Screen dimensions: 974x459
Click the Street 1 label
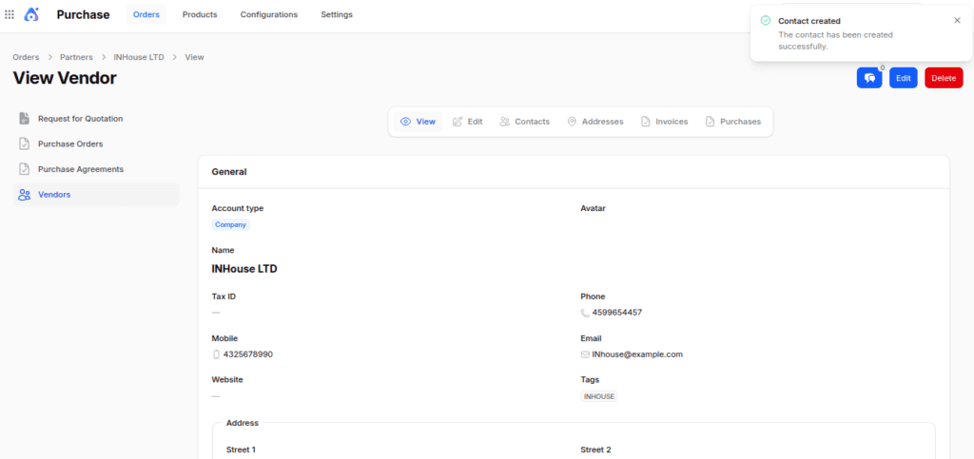(x=241, y=449)
